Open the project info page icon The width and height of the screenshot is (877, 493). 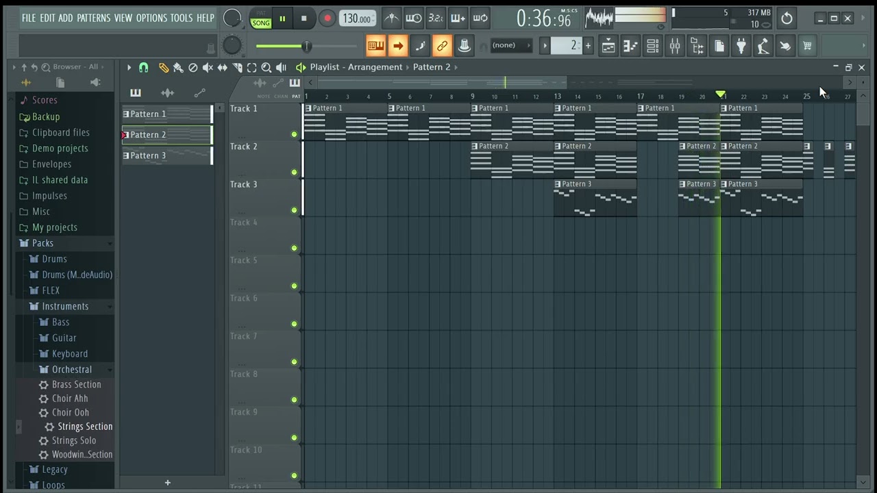coord(719,46)
